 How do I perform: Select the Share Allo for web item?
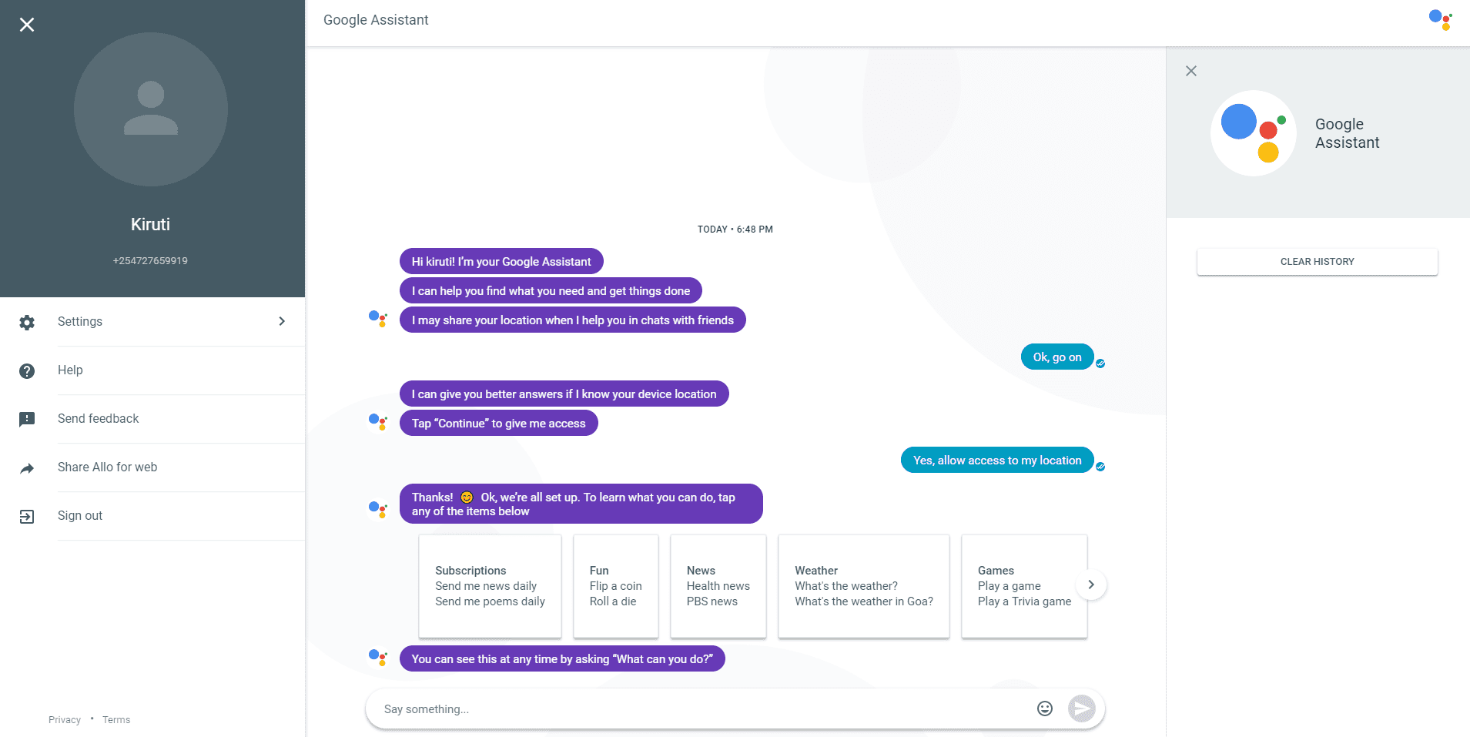152,467
